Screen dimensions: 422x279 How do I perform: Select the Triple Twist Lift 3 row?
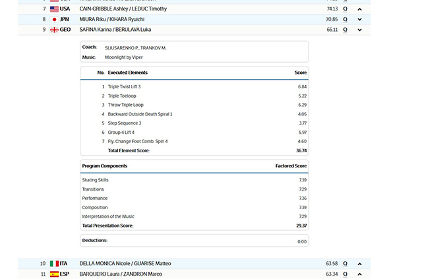[x=124, y=87]
